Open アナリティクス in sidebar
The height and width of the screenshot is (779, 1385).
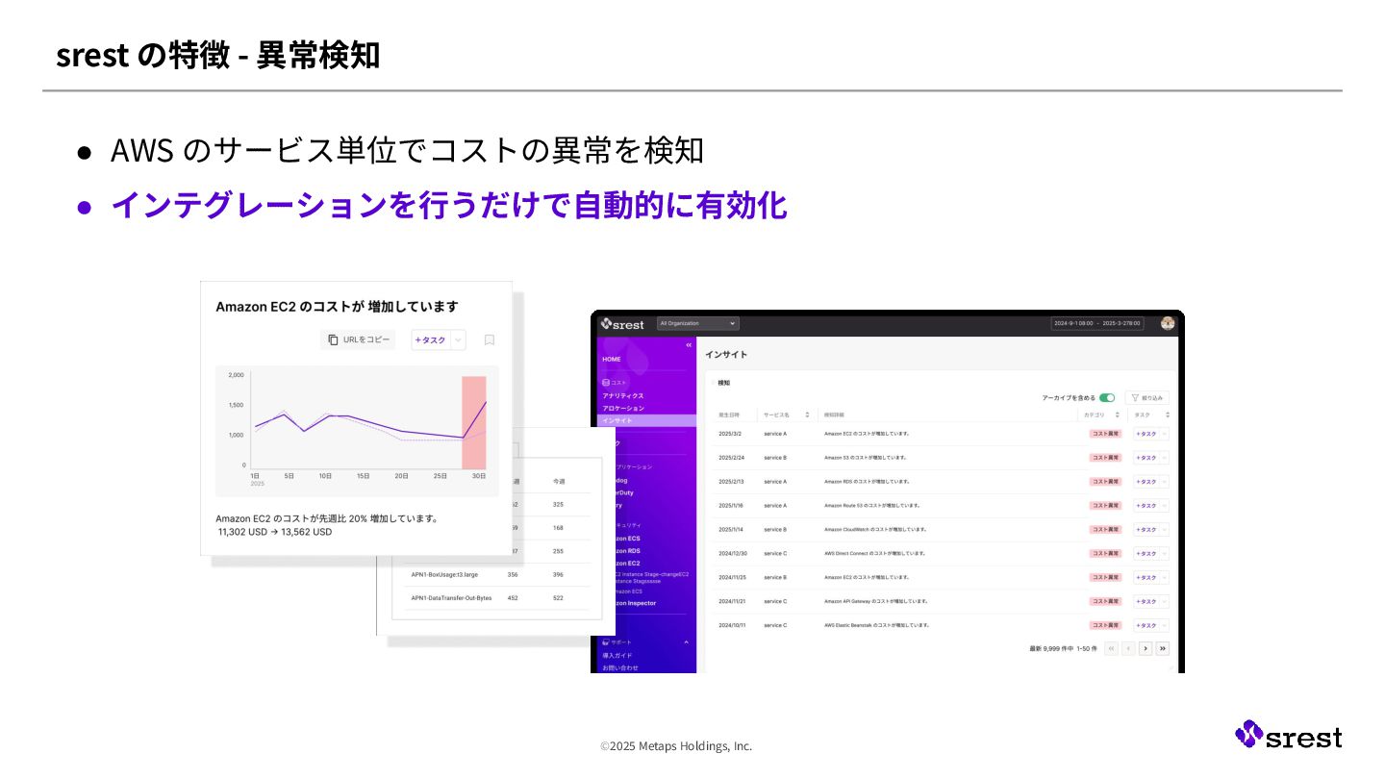click(623, 395)
